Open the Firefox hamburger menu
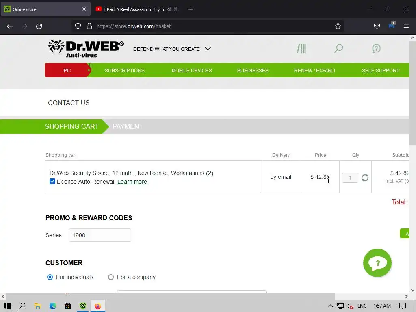 [406, 26]
